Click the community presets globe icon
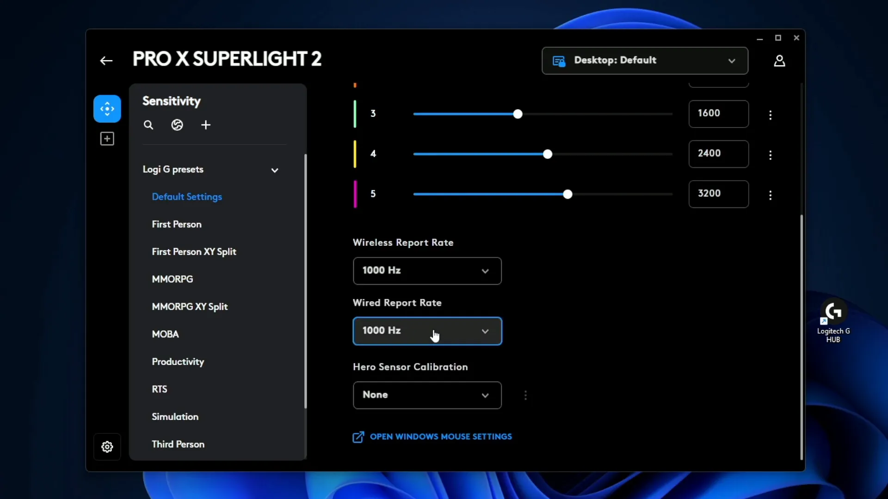888x499 pixels. [x=177, y=125]
